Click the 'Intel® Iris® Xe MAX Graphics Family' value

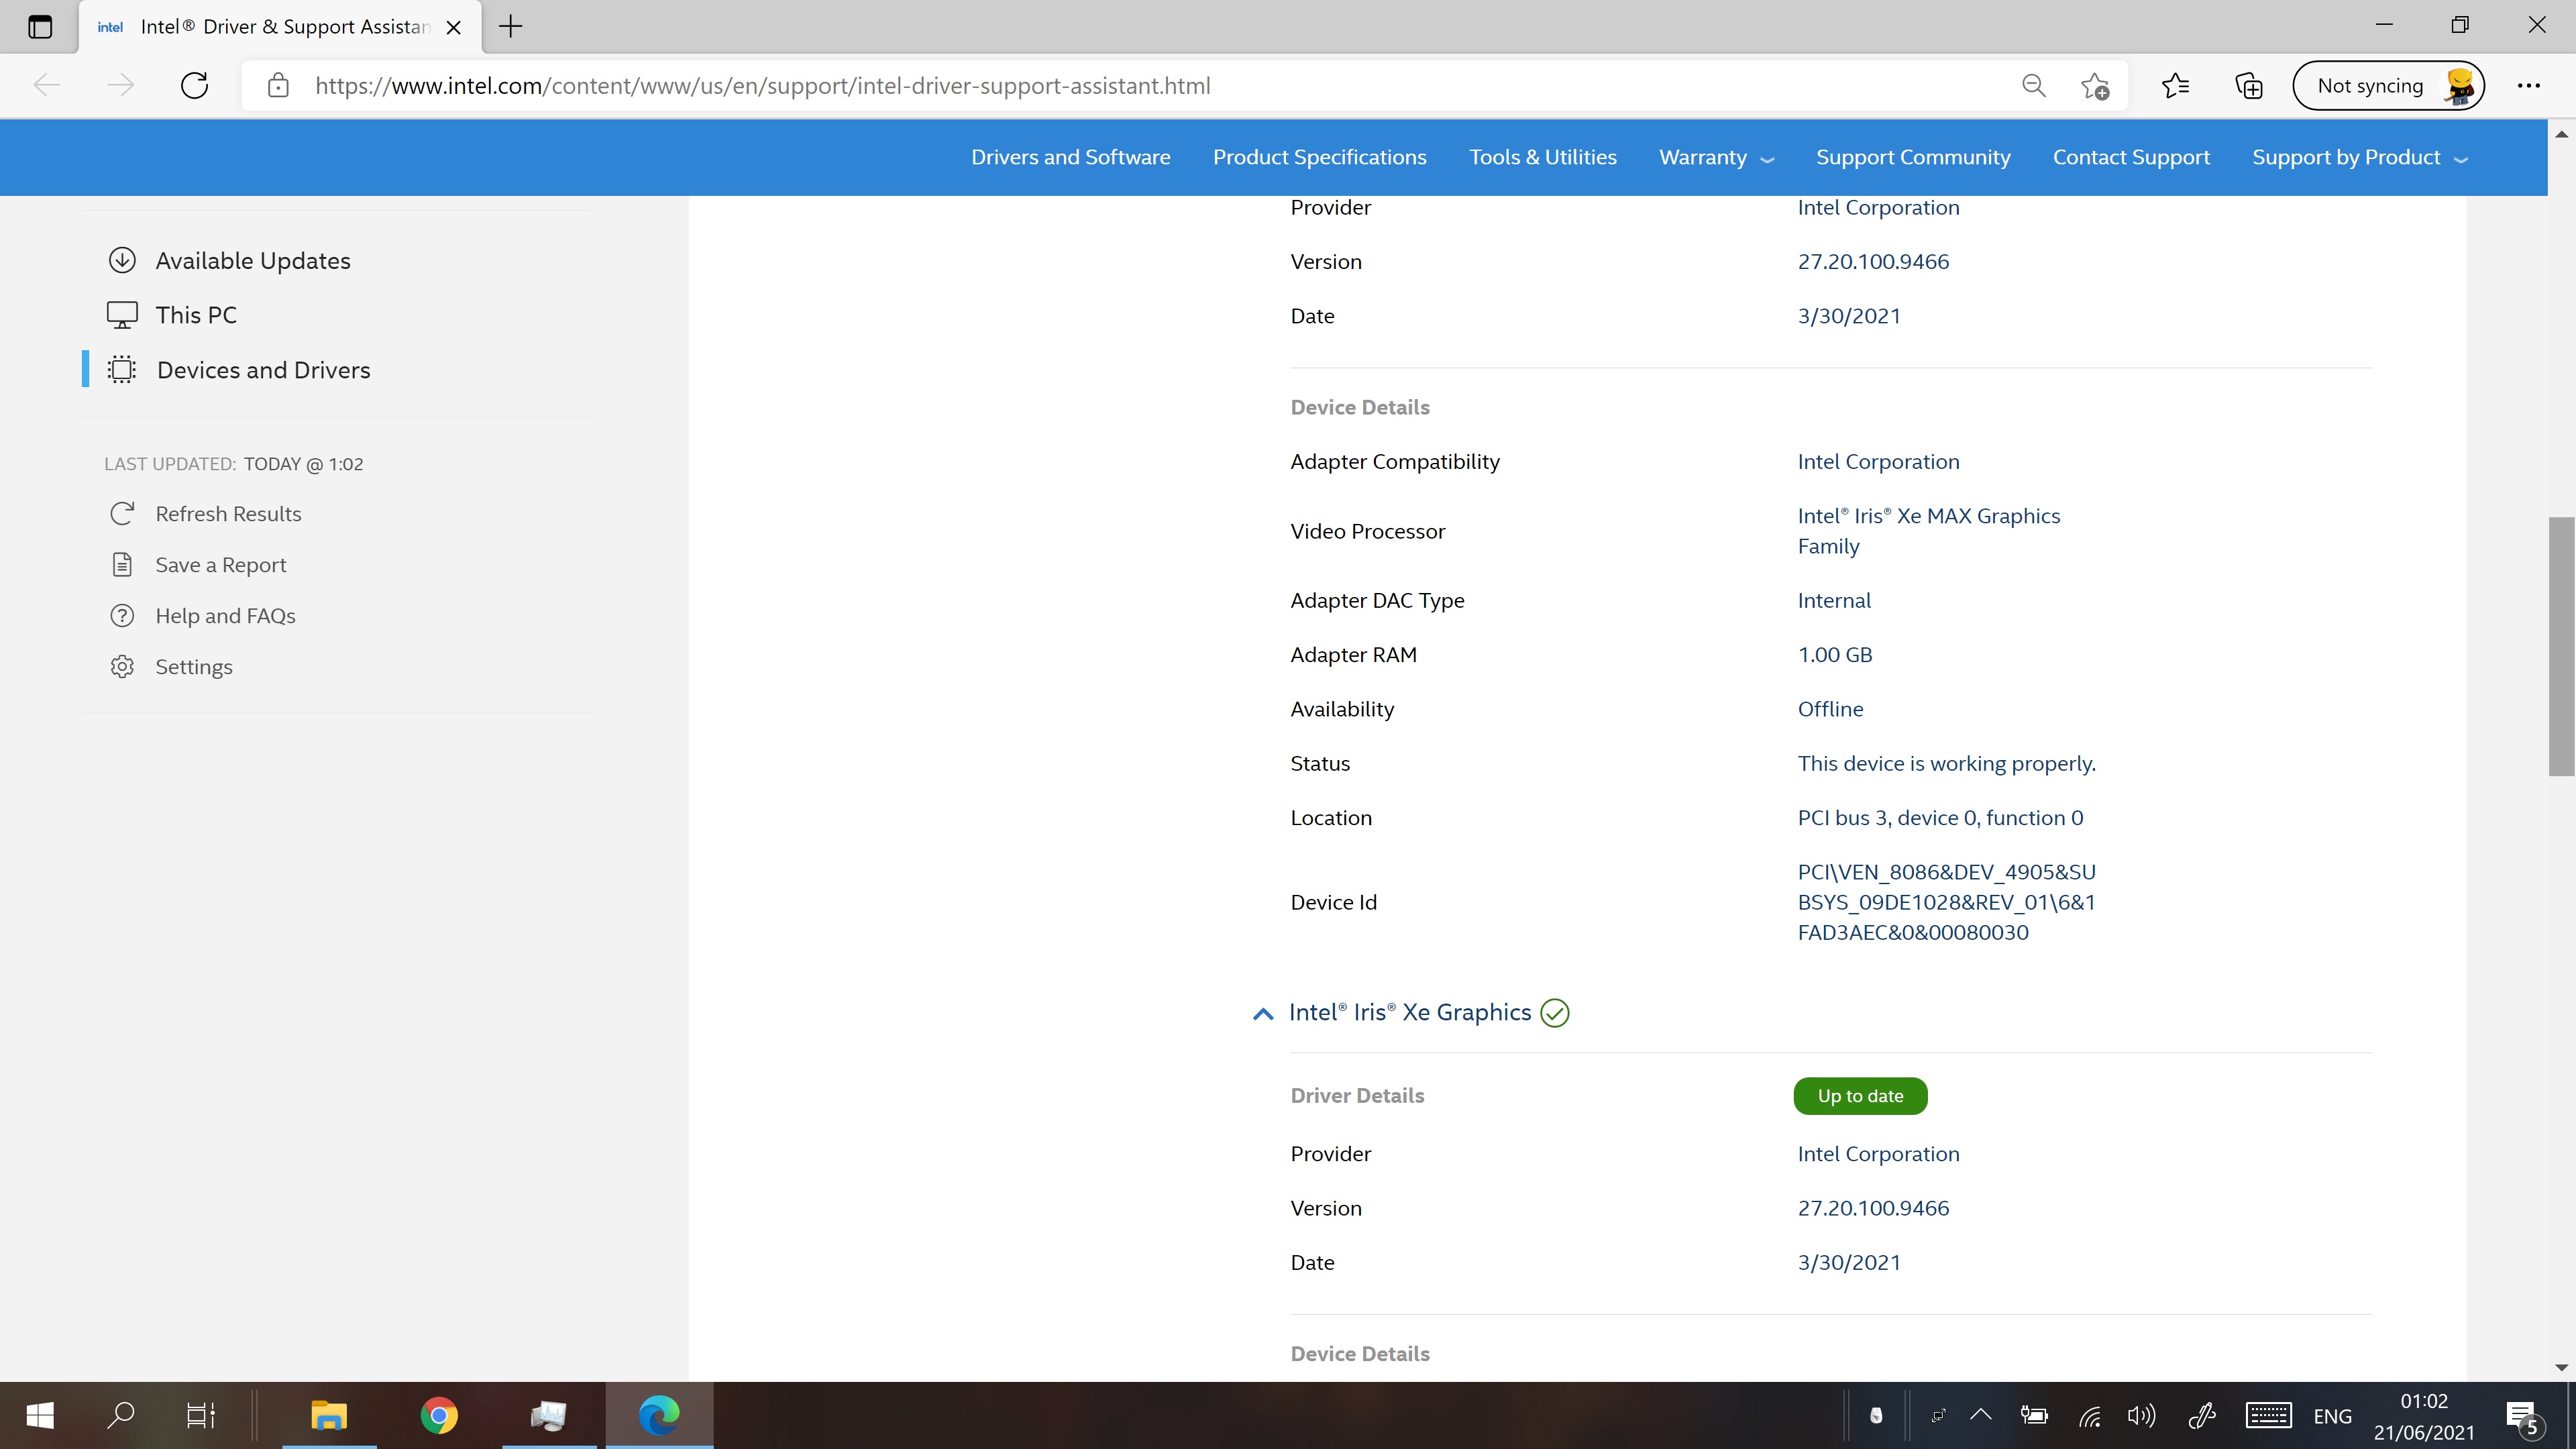click(1929, 531)
